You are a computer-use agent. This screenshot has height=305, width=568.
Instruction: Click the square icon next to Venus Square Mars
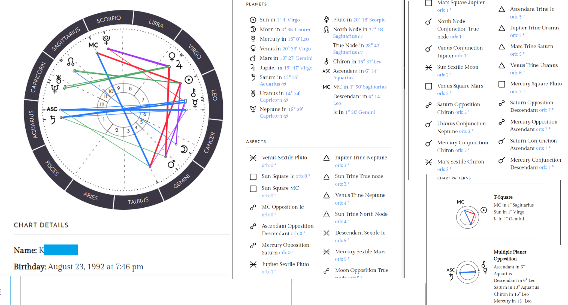(429, 86)
